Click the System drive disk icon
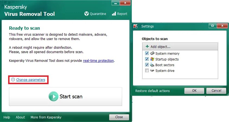This screenshot has width=229, height=122. click(x=152, y=70)
